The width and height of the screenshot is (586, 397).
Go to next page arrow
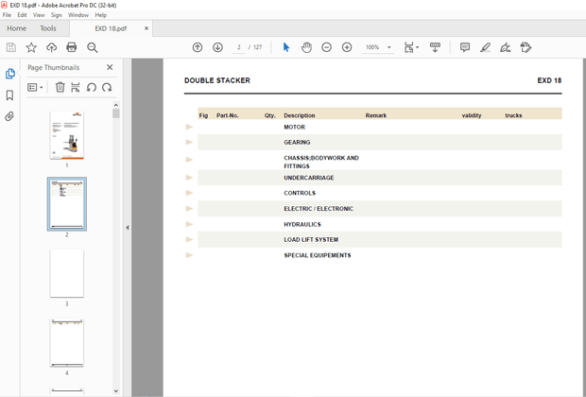coord(217,47)
